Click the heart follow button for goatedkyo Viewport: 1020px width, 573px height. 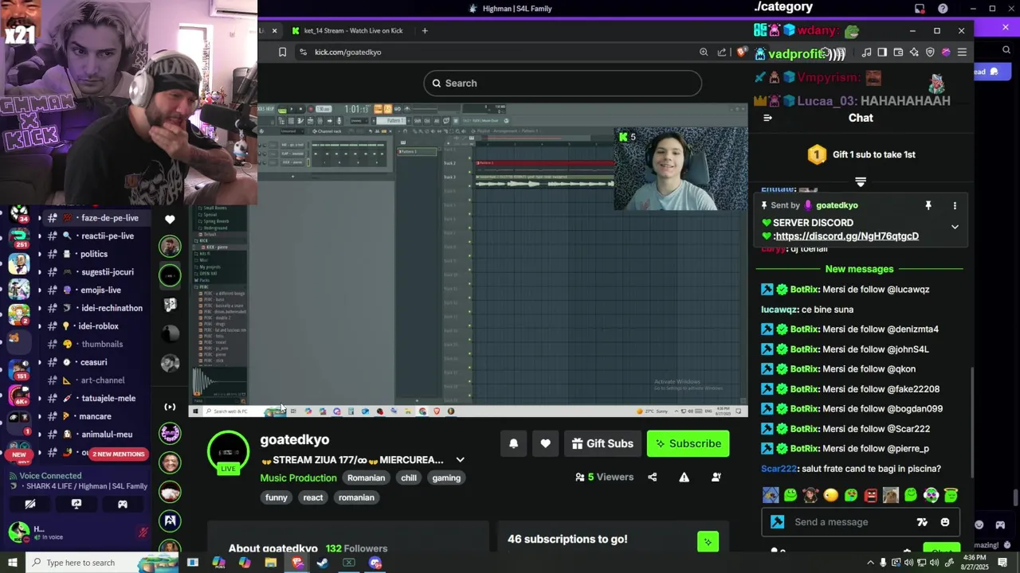click(545, 443)
